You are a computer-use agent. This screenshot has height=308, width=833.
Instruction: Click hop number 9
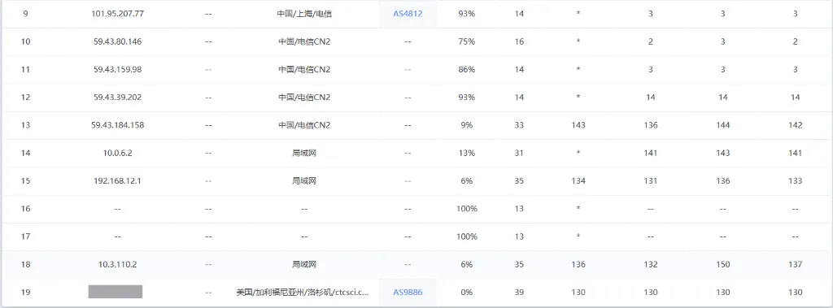click(25, 14)
